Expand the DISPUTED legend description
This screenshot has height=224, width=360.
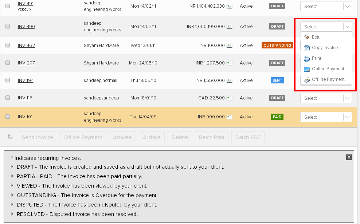(x=12, y=204)
